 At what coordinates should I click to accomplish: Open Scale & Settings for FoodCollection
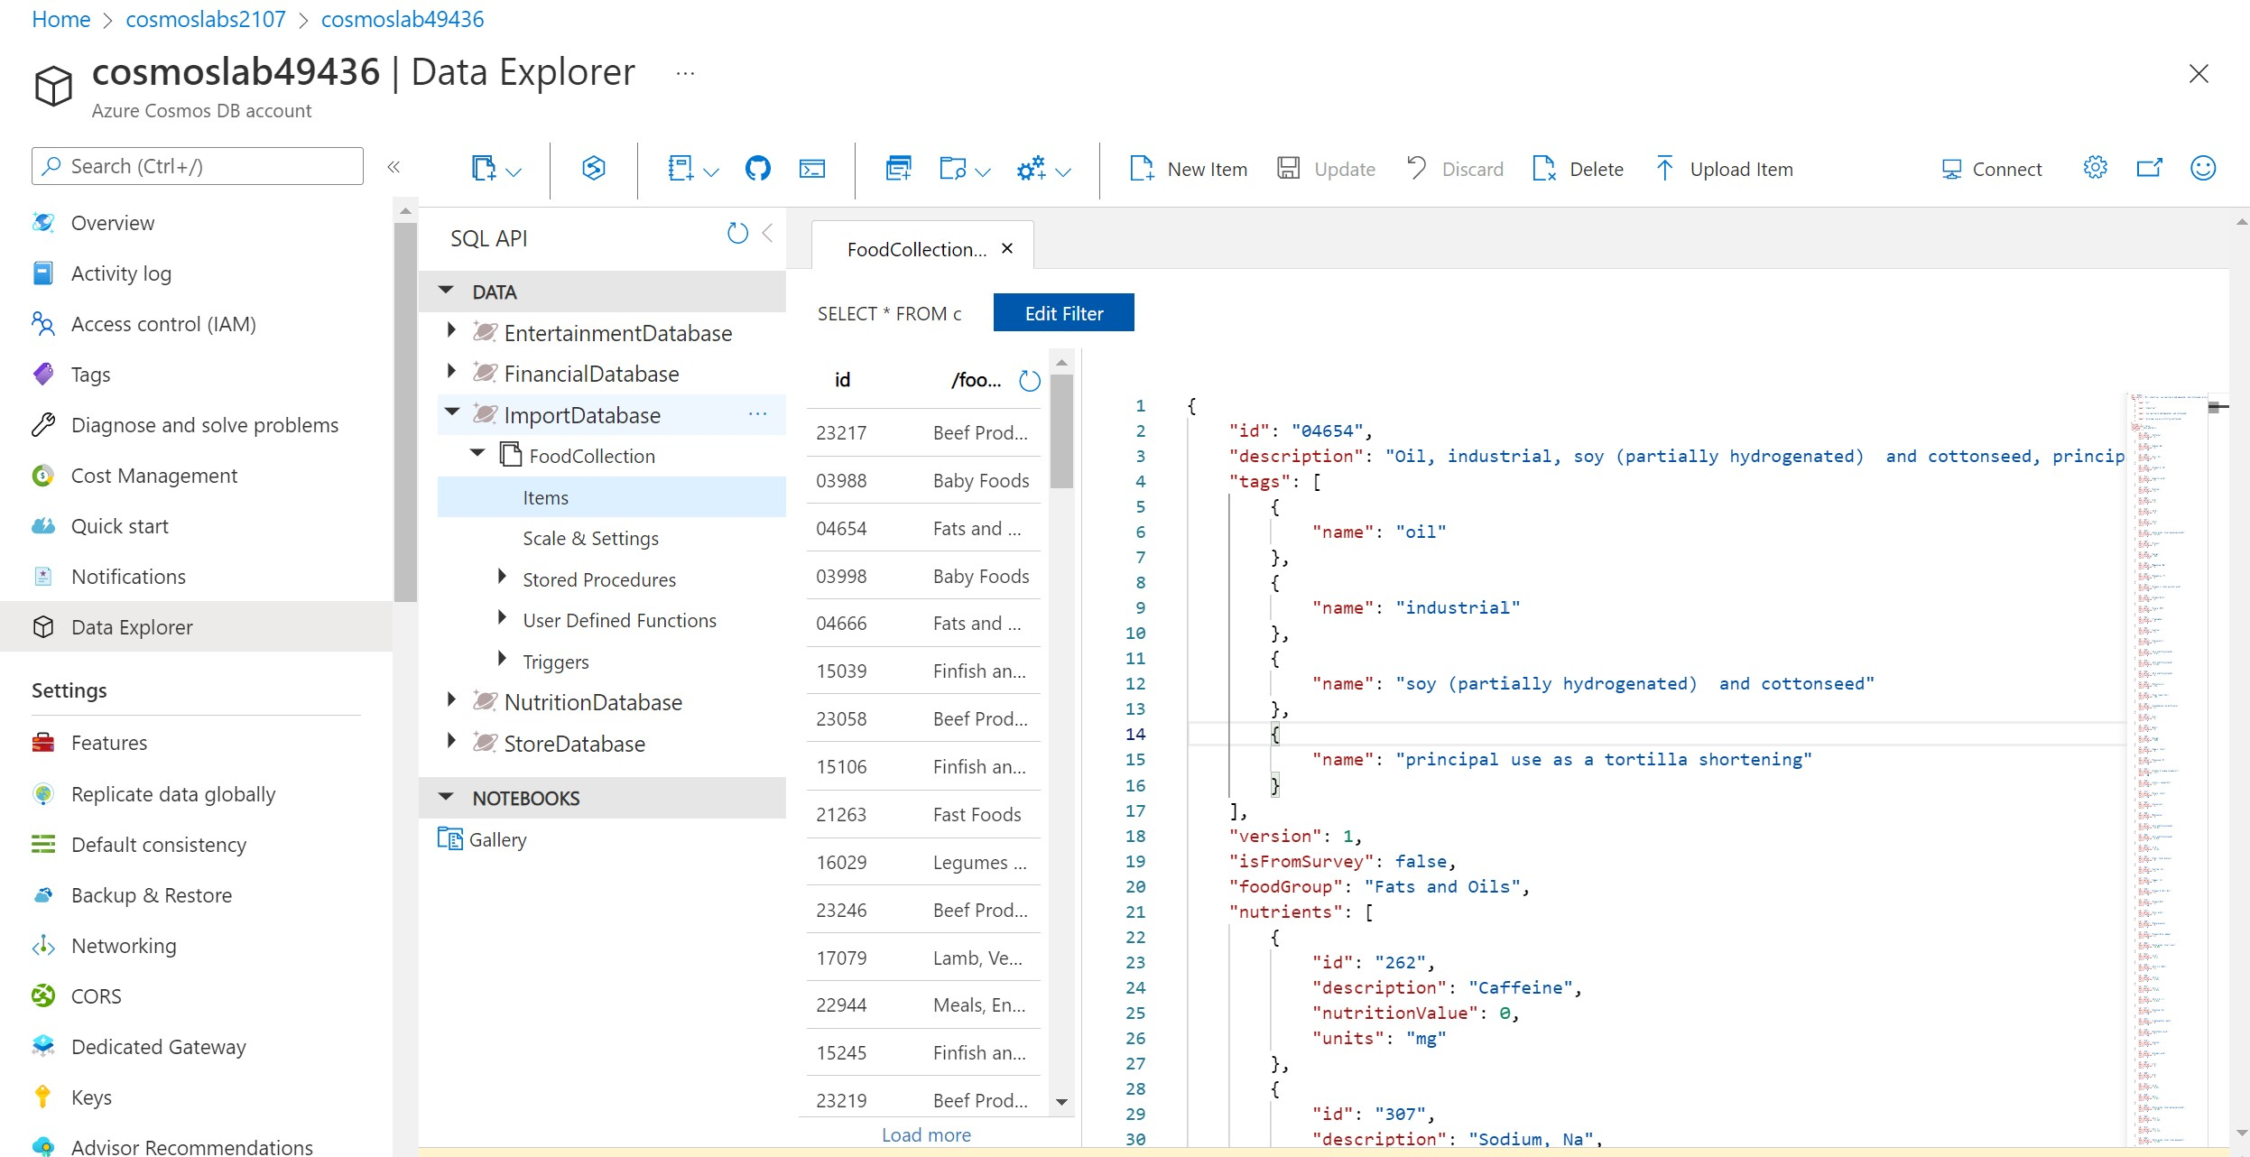591,538
